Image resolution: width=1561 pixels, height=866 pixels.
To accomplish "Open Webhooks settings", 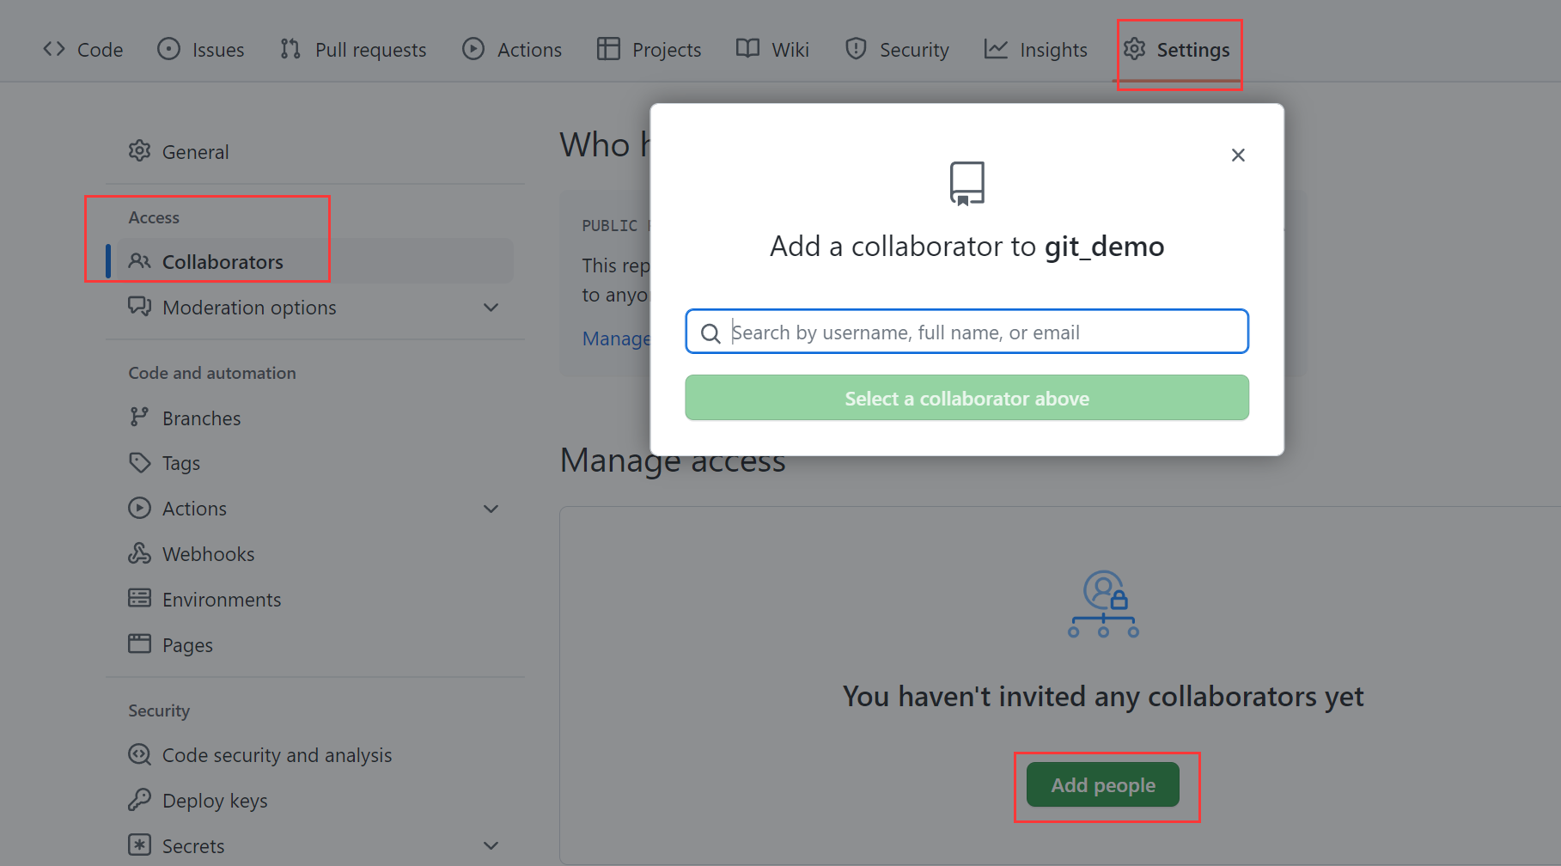I will click(316, 554).
